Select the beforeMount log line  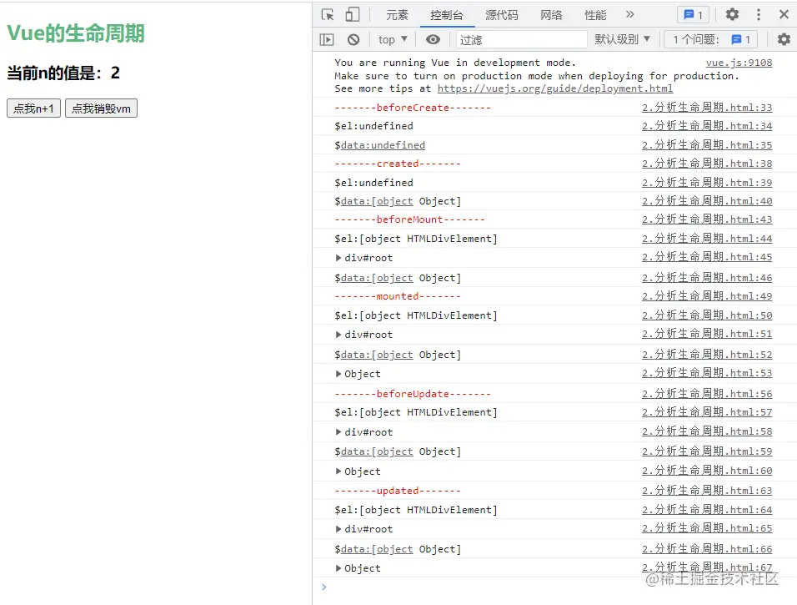point(409,219)
